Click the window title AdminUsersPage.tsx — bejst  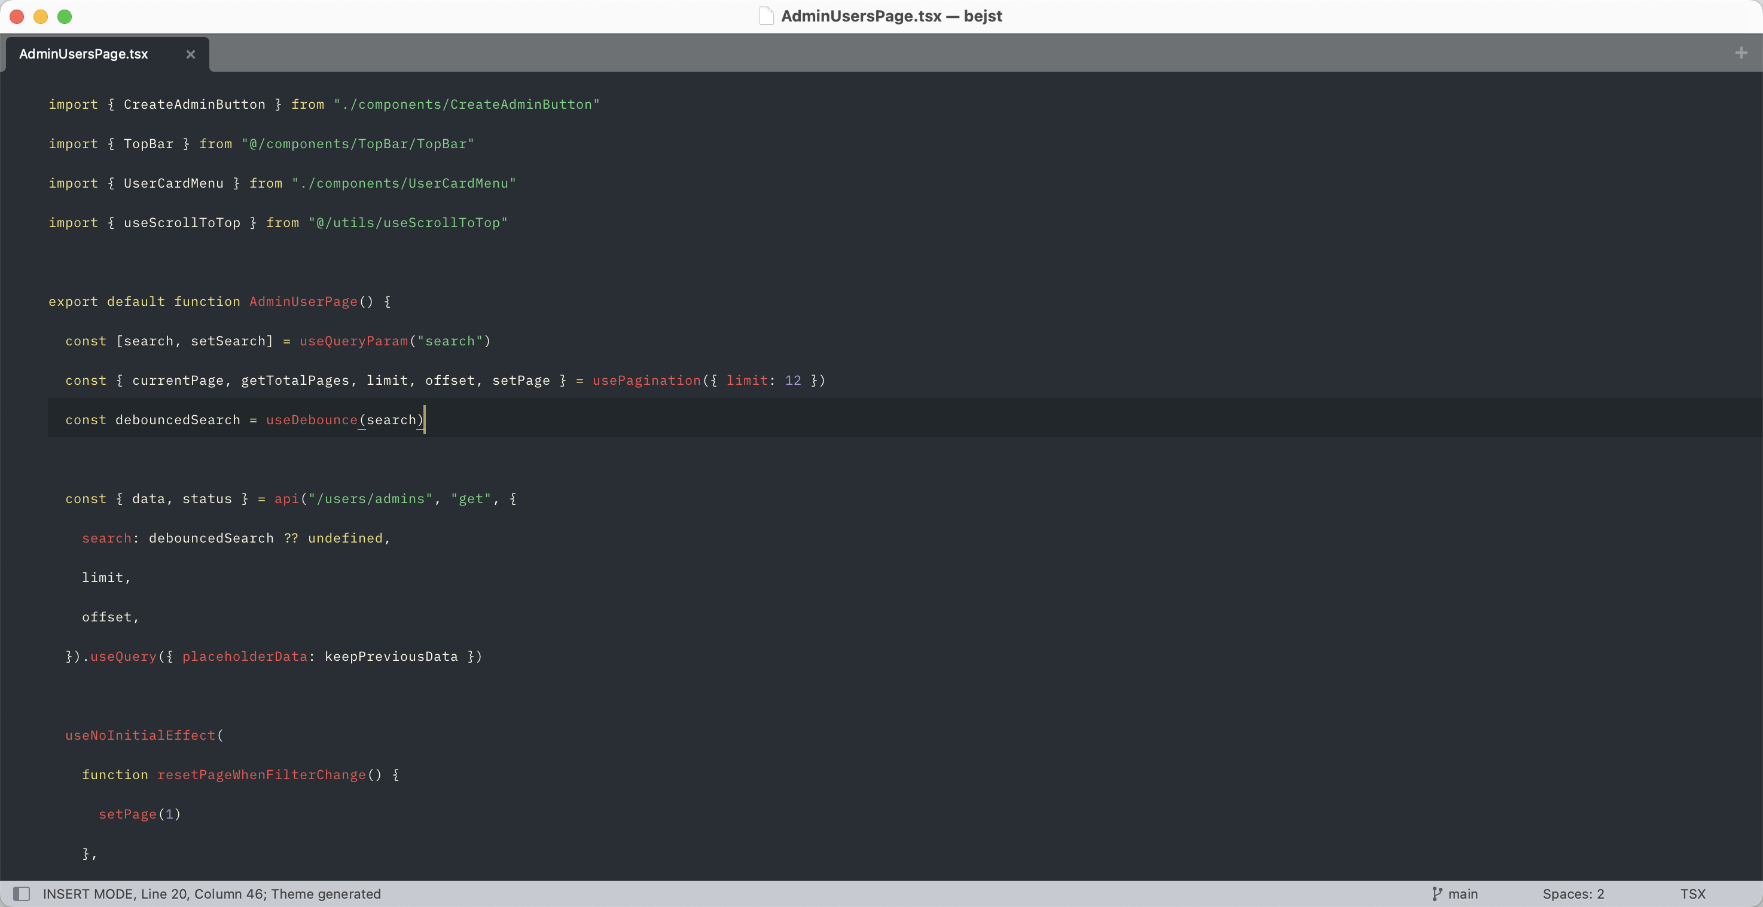pos(891,16)
